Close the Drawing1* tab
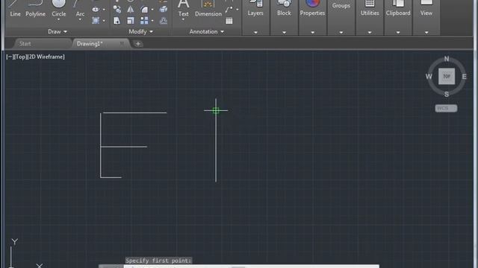 [122, 44]
